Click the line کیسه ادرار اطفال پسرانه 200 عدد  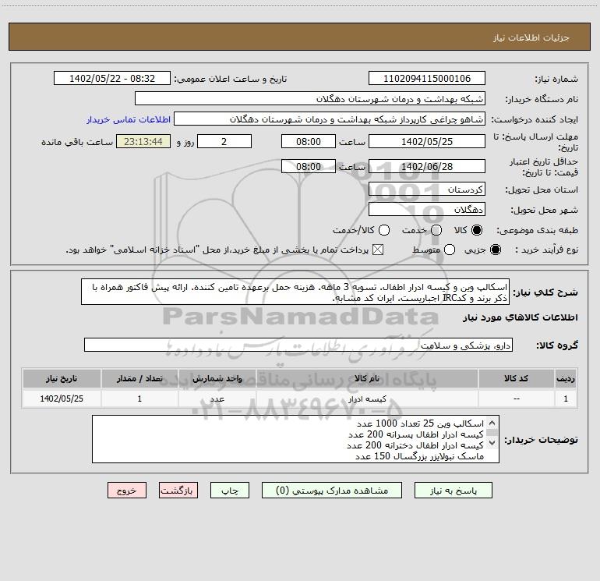click(416, 434)
